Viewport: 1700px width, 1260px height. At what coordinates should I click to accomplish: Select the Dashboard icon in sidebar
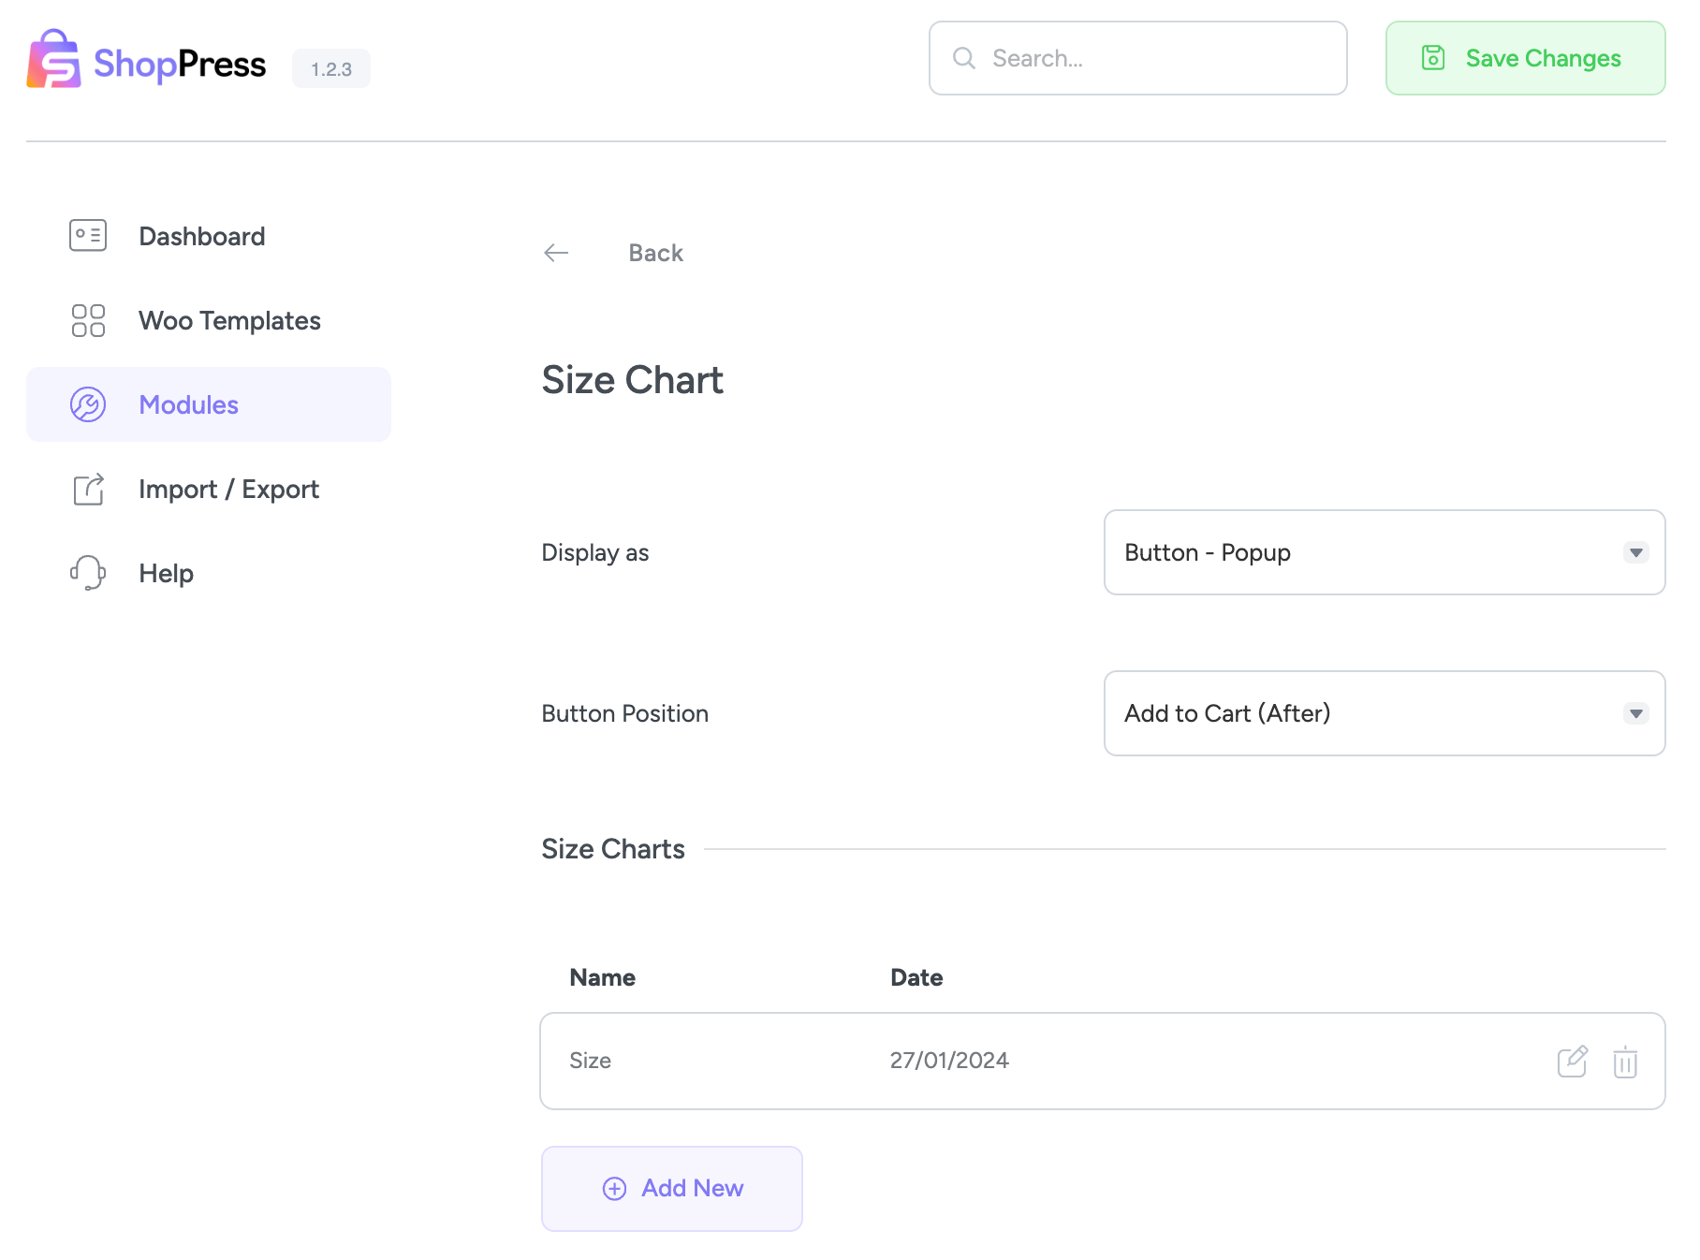coord(87,236)
